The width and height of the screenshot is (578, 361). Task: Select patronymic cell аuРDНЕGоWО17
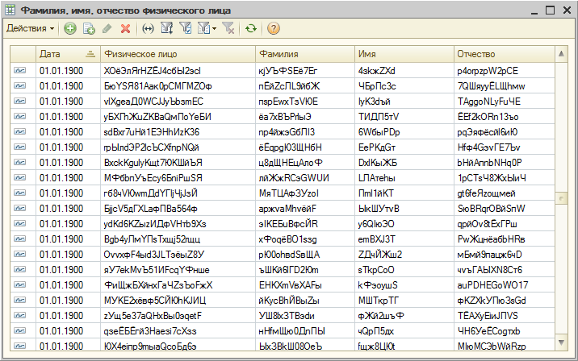click(x=504, y=284)
